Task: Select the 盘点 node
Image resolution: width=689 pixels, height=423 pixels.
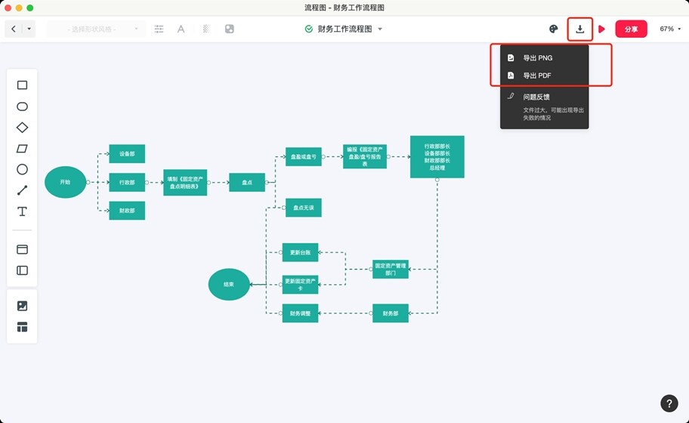Action: click(247, 182)
